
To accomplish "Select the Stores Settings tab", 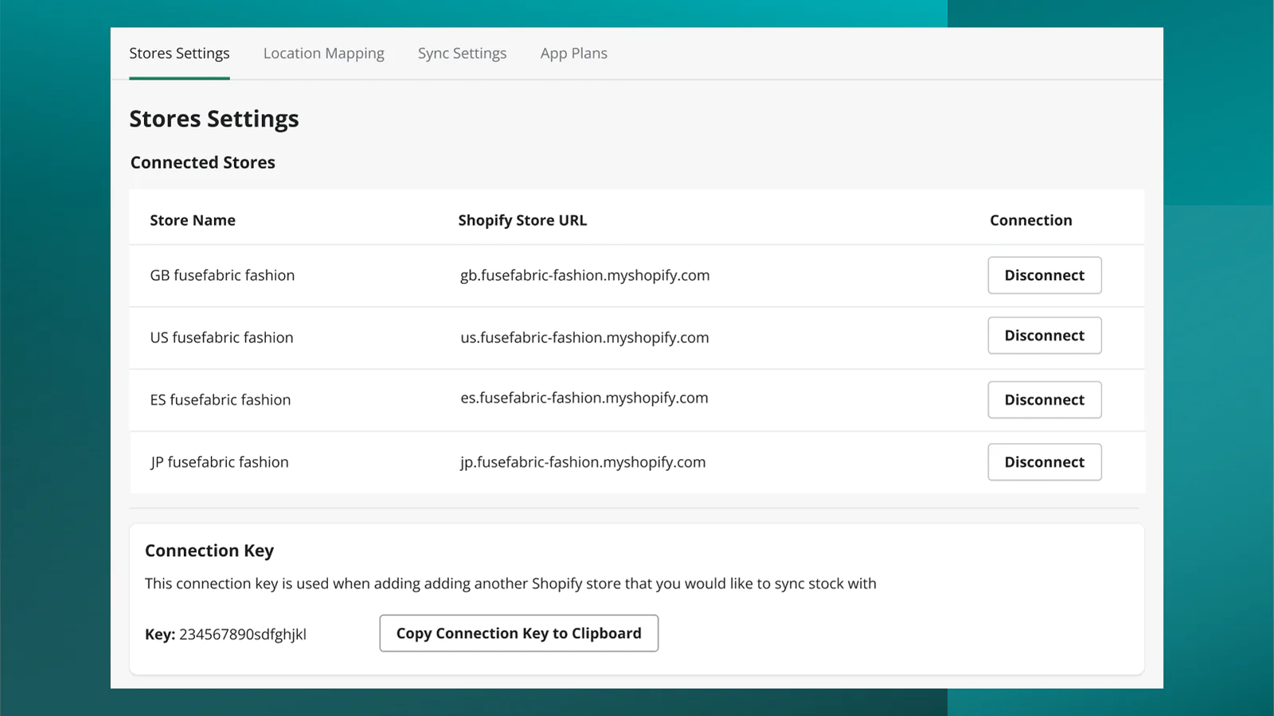I will tap(179, 53).
